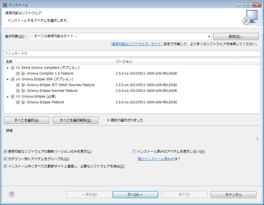Screen dimensions: 264x205
Task: Click the Extra Groovy compilers category icon
Action: (18, 67)
